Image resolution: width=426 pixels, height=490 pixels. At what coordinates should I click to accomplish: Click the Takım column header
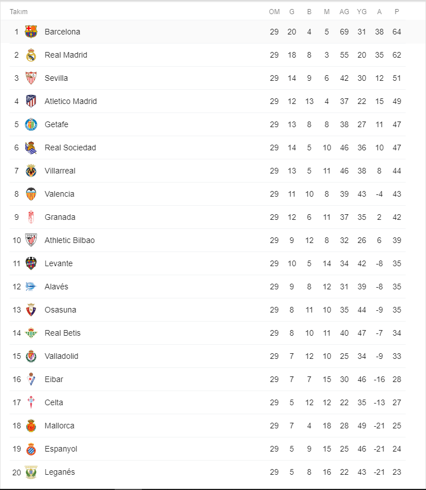19,12
